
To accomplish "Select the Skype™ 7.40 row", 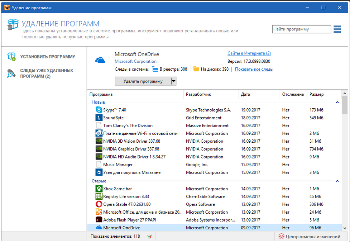I will point(215,110).
